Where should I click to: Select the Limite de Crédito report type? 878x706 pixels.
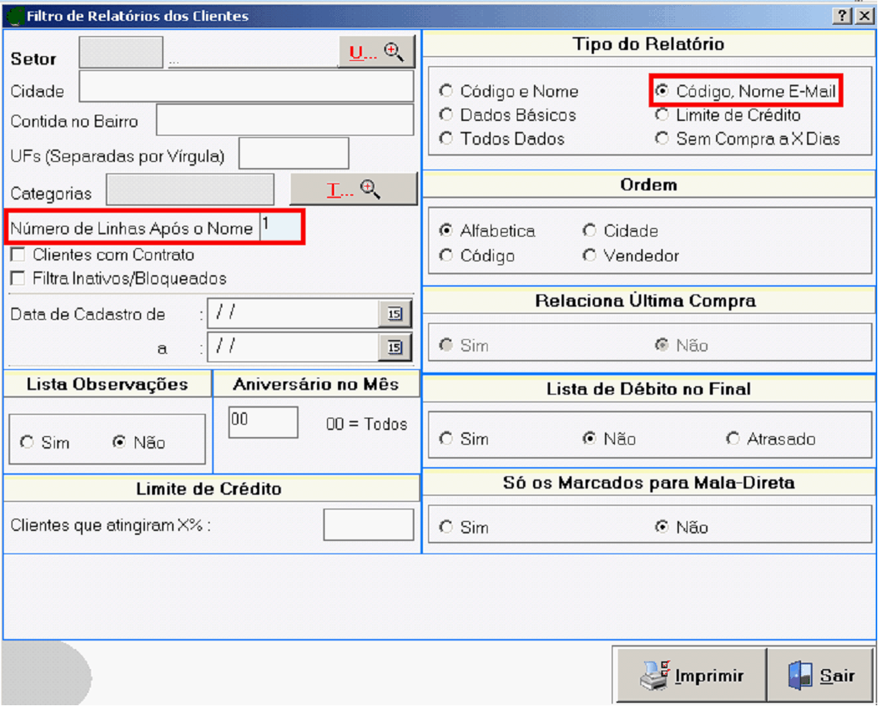[662, 116]
